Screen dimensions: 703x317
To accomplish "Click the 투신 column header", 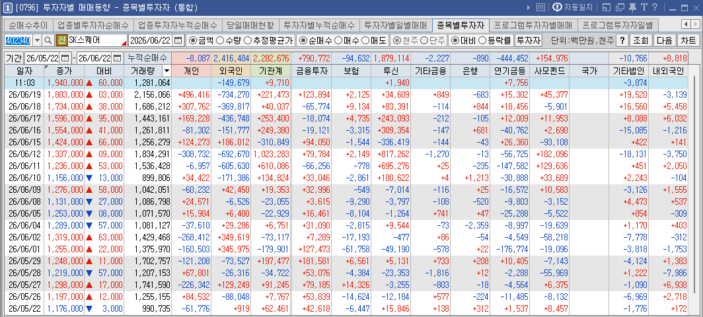I will coord(391,71).
